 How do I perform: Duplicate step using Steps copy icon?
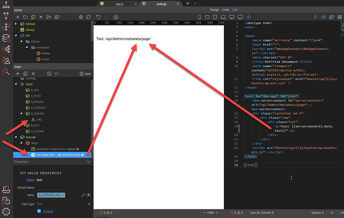click(25, 74)
